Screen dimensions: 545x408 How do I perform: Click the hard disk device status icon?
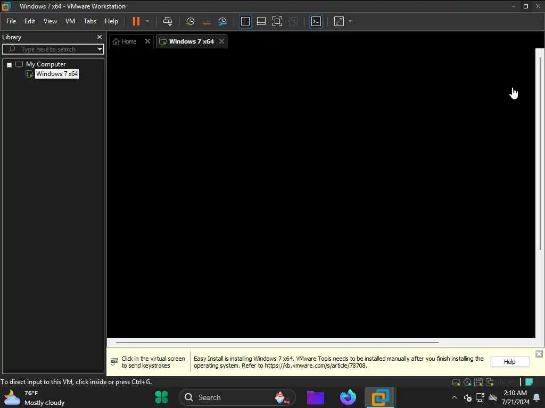456,382
